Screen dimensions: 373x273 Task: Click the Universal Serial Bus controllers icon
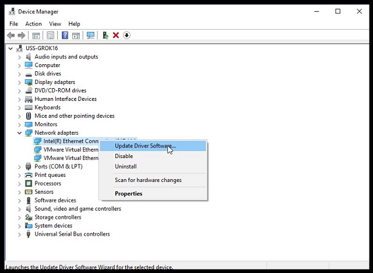click(x=29, y=234)
